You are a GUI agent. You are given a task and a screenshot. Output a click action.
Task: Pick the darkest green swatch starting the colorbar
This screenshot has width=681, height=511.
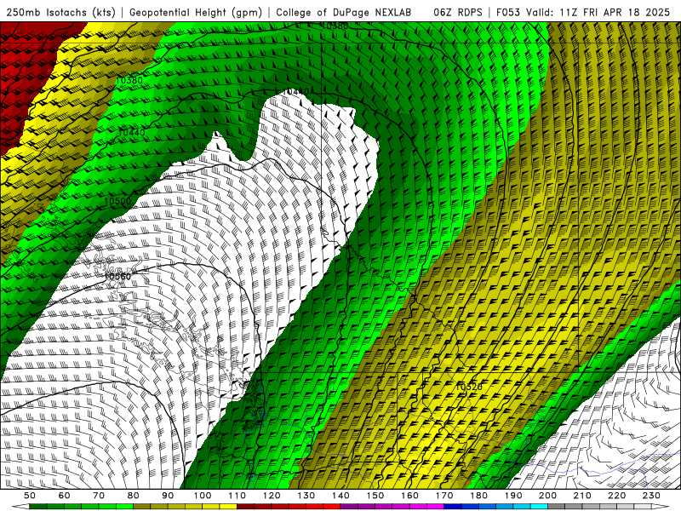(x=37, y=507)
